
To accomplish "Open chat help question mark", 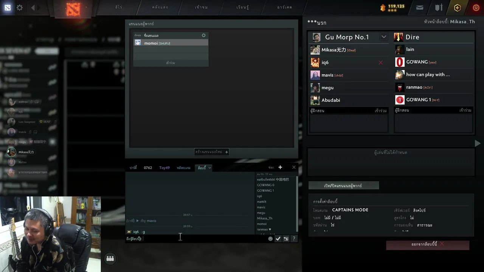I will [x=294, y=239].
